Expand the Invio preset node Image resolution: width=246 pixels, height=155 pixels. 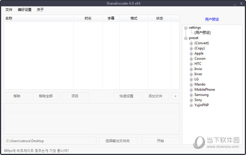pyautogui.click(x=191, y=69)
